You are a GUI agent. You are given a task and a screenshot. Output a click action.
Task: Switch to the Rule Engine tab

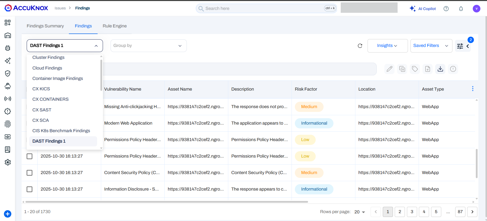click(115, 26)
